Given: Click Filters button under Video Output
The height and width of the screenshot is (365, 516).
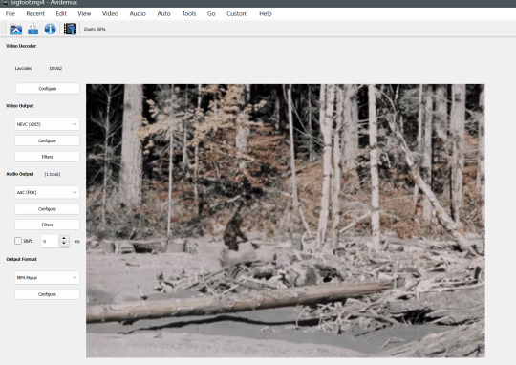Looking at the screenshot, I should click(x=47, y=157).
